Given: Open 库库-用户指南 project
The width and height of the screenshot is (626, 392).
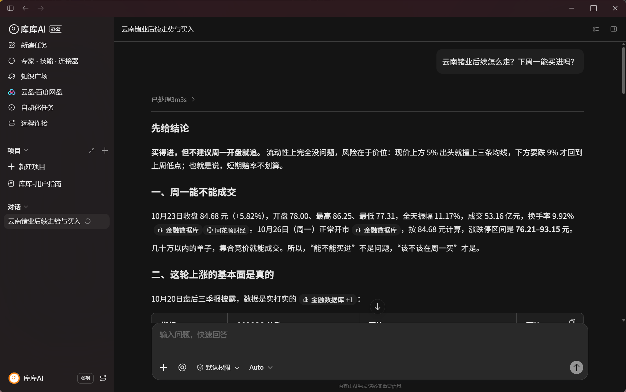Looking at the screenshot, I should 35,184.
